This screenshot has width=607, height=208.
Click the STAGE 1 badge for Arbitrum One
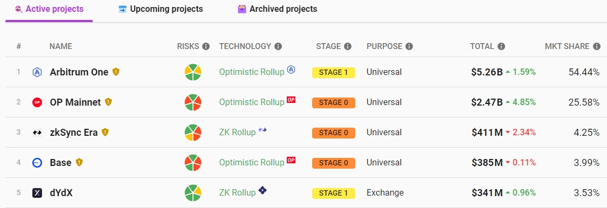point(333,72)
